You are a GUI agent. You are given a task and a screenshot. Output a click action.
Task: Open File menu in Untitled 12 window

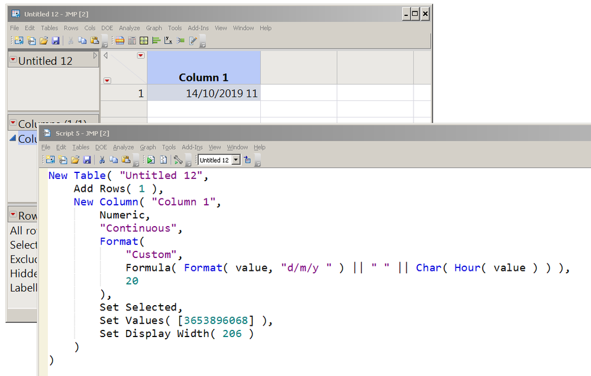(x=14, y=28)
